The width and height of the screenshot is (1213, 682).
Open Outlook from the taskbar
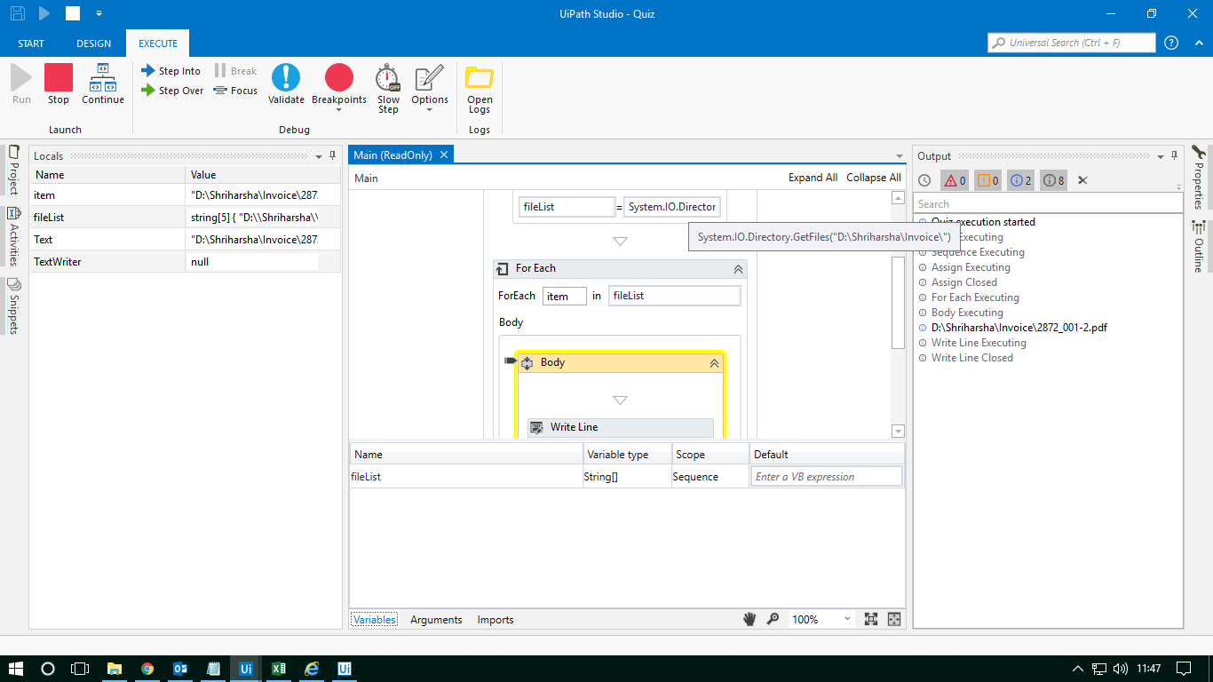pos(179,668)
